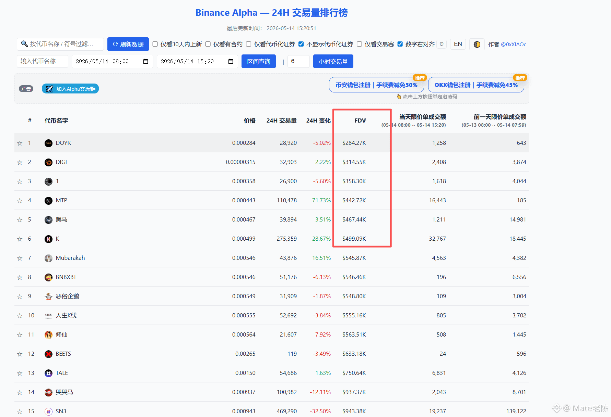
Task: Focus the 输入代币名称 input field
Action: coord(43,61)
